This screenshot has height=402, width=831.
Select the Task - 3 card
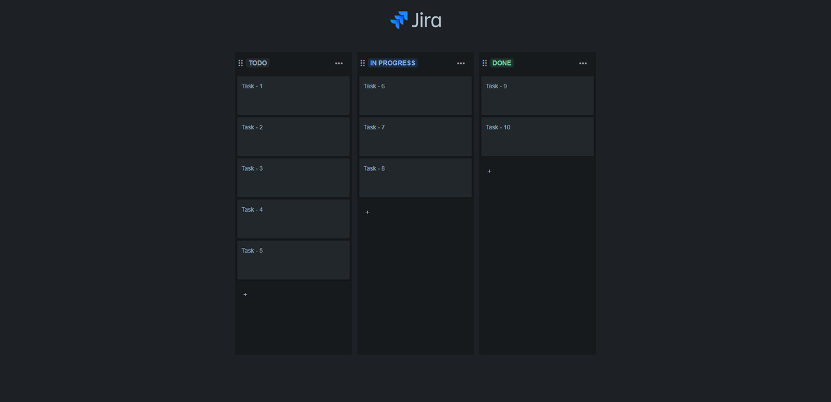click(x=293, y=177)
